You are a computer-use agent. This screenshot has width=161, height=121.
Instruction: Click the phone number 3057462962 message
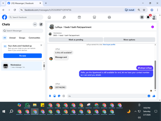(x=60, y=87)
